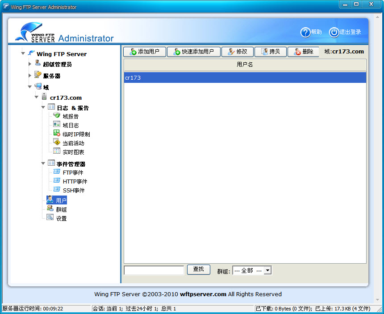Select 群组 in the tree
384x314 pixels.
click(61, 210)
